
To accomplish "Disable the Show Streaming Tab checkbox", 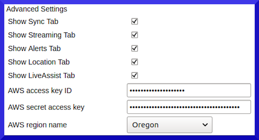I will (135, 35).
